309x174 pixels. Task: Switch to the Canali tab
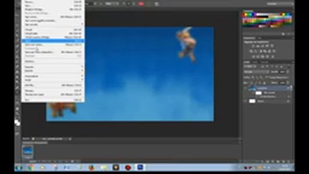[255, 62]
